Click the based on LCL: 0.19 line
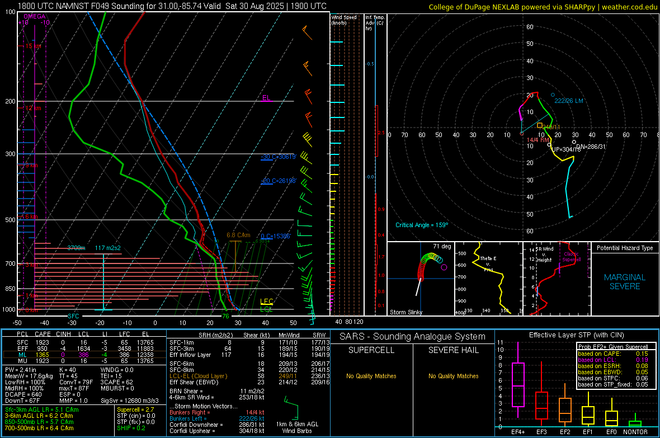The image size is (660, 438). [x=613, y=360]
